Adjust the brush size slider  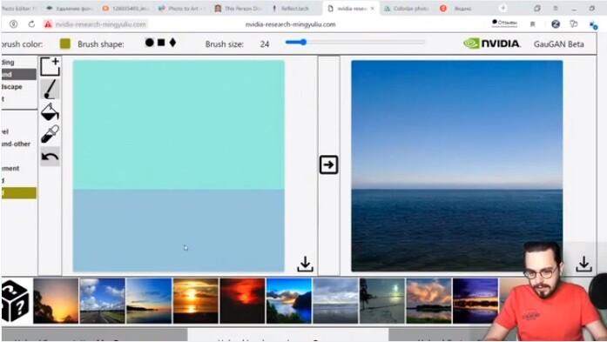click(355, 42)
